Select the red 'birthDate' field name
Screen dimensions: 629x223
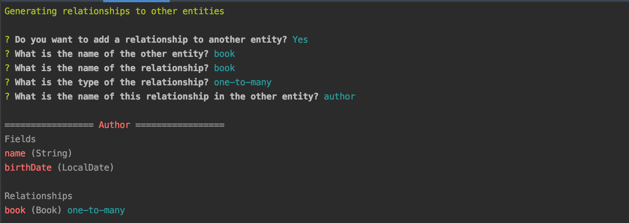coord(28,168)
